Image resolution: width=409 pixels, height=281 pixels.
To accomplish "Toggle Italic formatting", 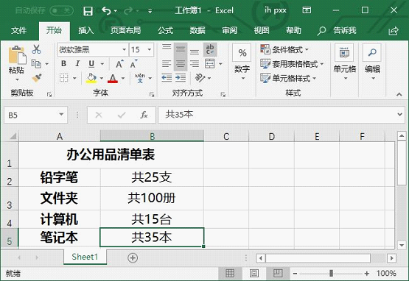I will (x=77, y=63).
